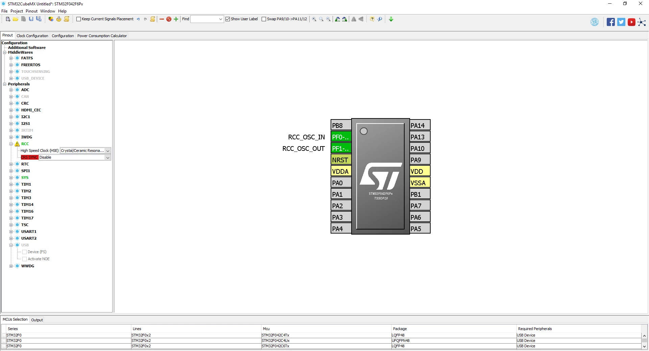This screenshot has width=649, height=351.
Task: Click the green PF0 pin on the chip
Action: click(x=341, y=137)
